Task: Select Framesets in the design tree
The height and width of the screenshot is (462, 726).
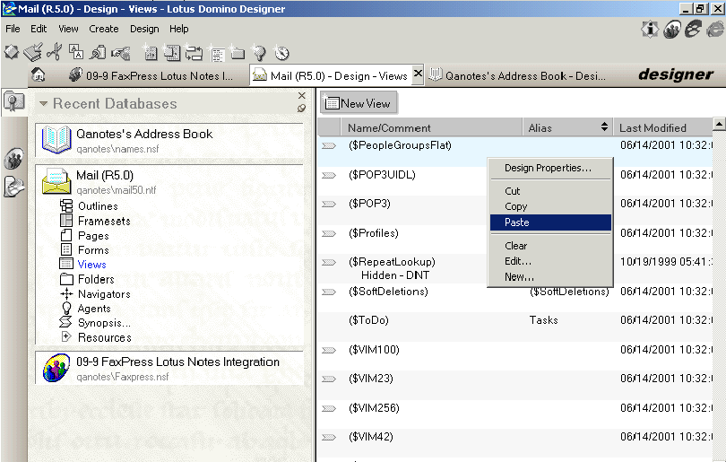Action: (104, 221)
